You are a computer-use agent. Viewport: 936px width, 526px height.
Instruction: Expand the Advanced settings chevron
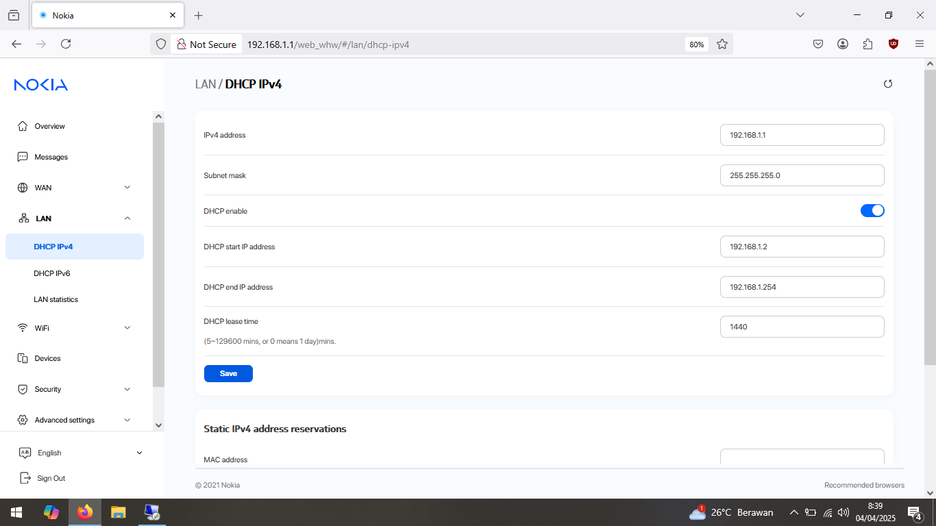pos(127,420)
